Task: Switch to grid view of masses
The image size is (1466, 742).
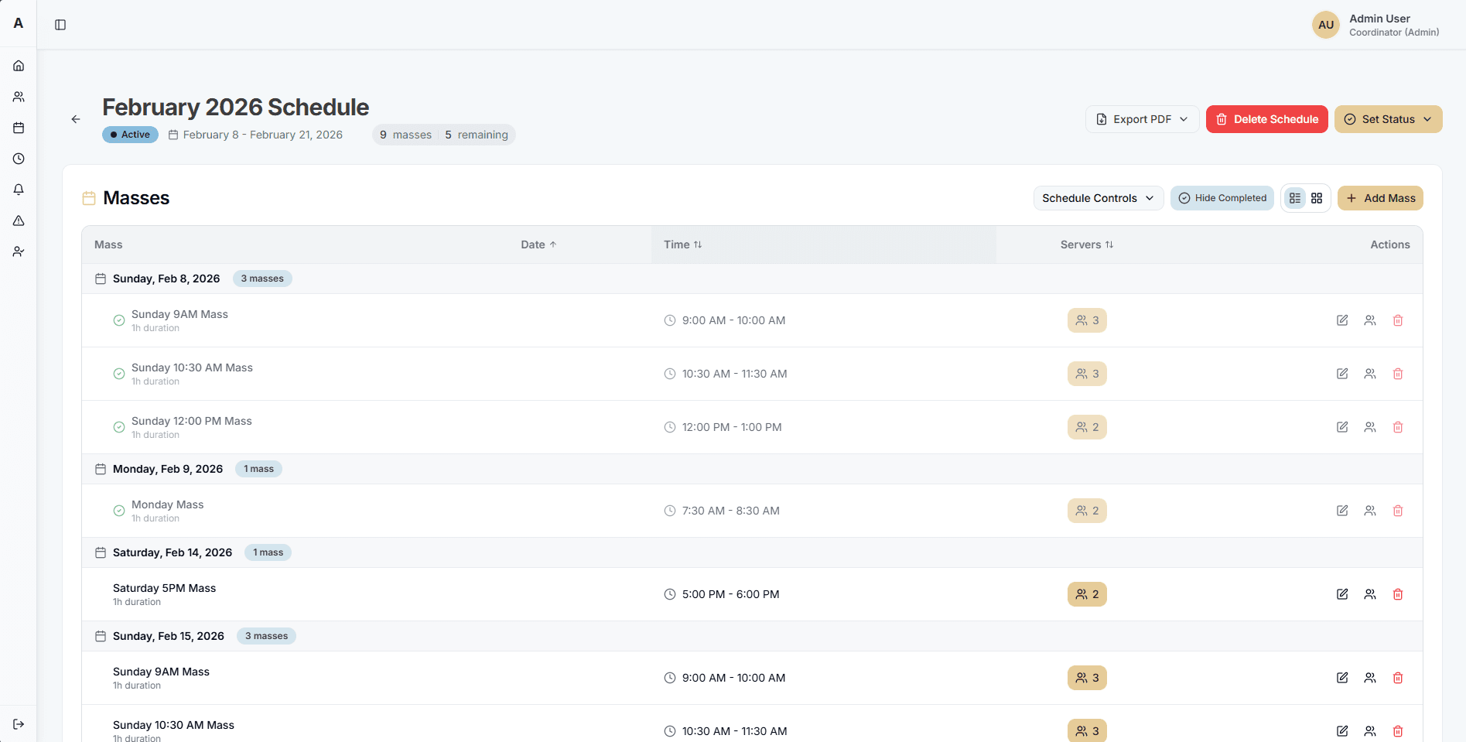Action: [1316, 197]
